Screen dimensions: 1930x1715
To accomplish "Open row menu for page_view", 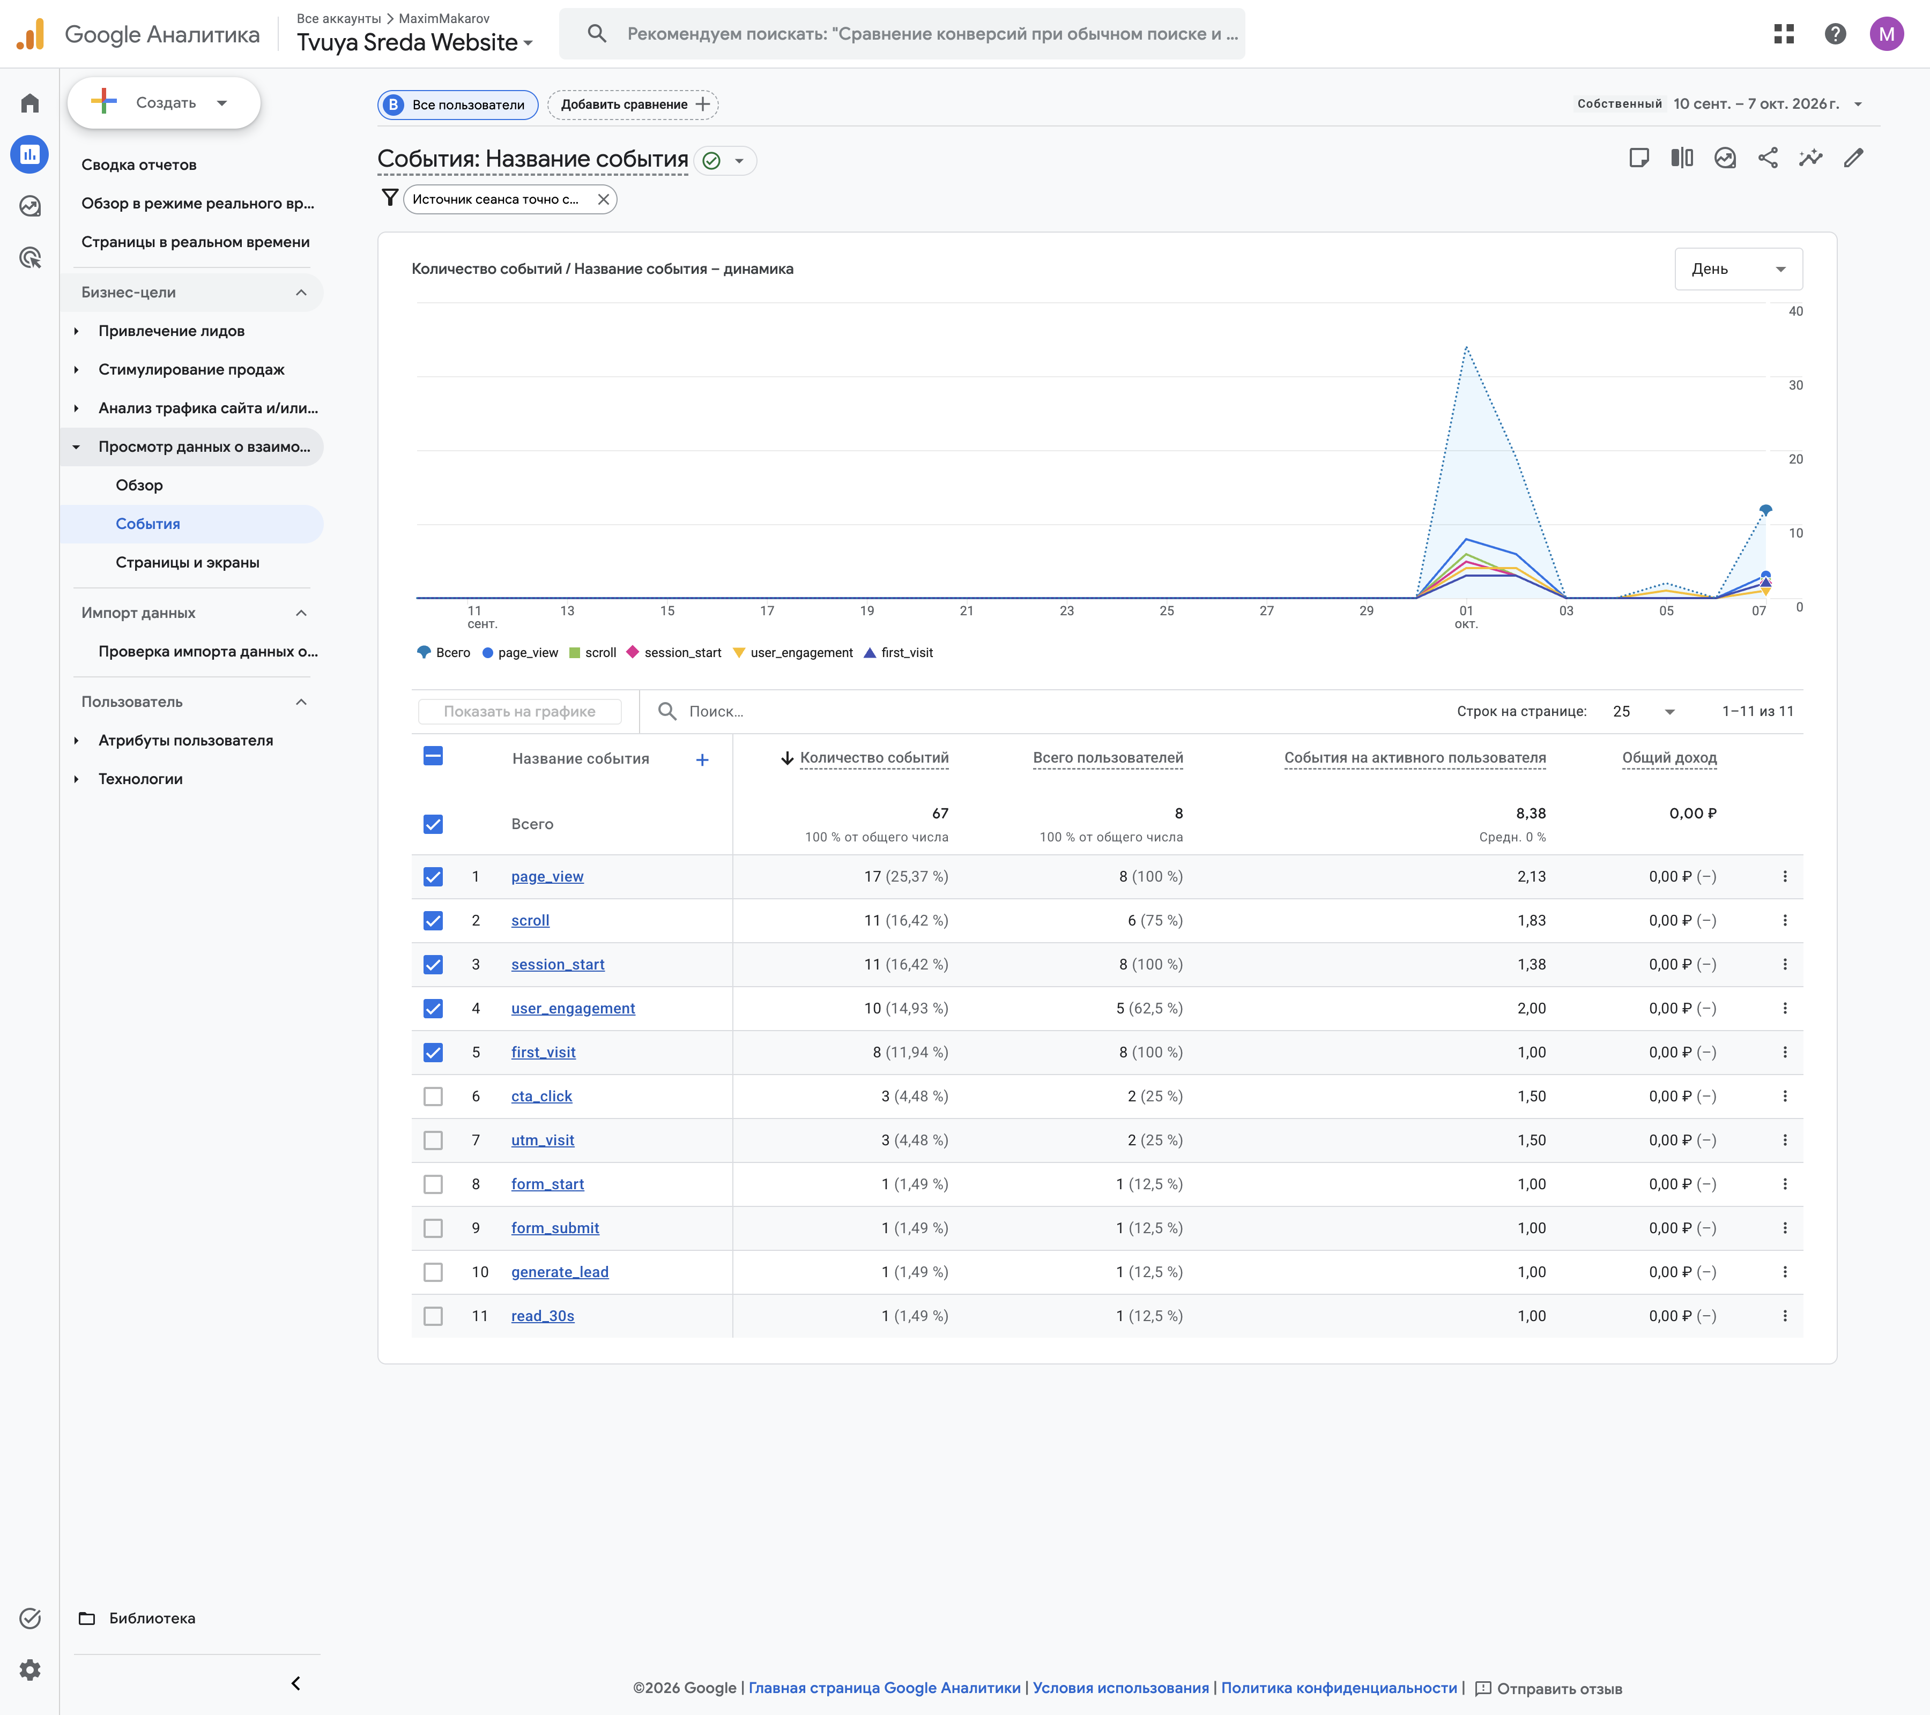I will pyautogui.click(x=1785, y=877).
